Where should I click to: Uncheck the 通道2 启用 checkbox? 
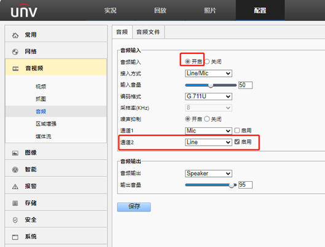coord(237,142)
